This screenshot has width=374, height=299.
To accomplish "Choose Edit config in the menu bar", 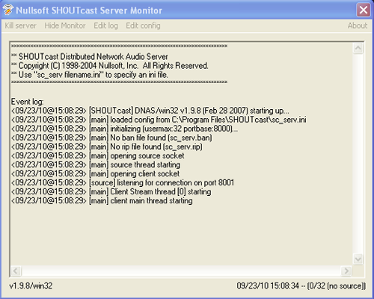I will pos(143,25).
